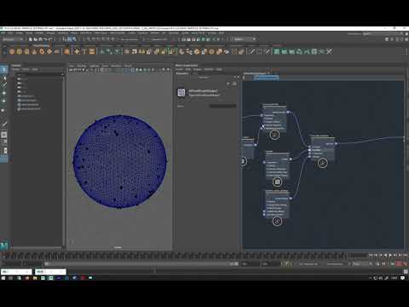Open the viewport Lighting menu
Image resolution: width=409 pixels, height=307 pixels.
click(x=94, y=66)
